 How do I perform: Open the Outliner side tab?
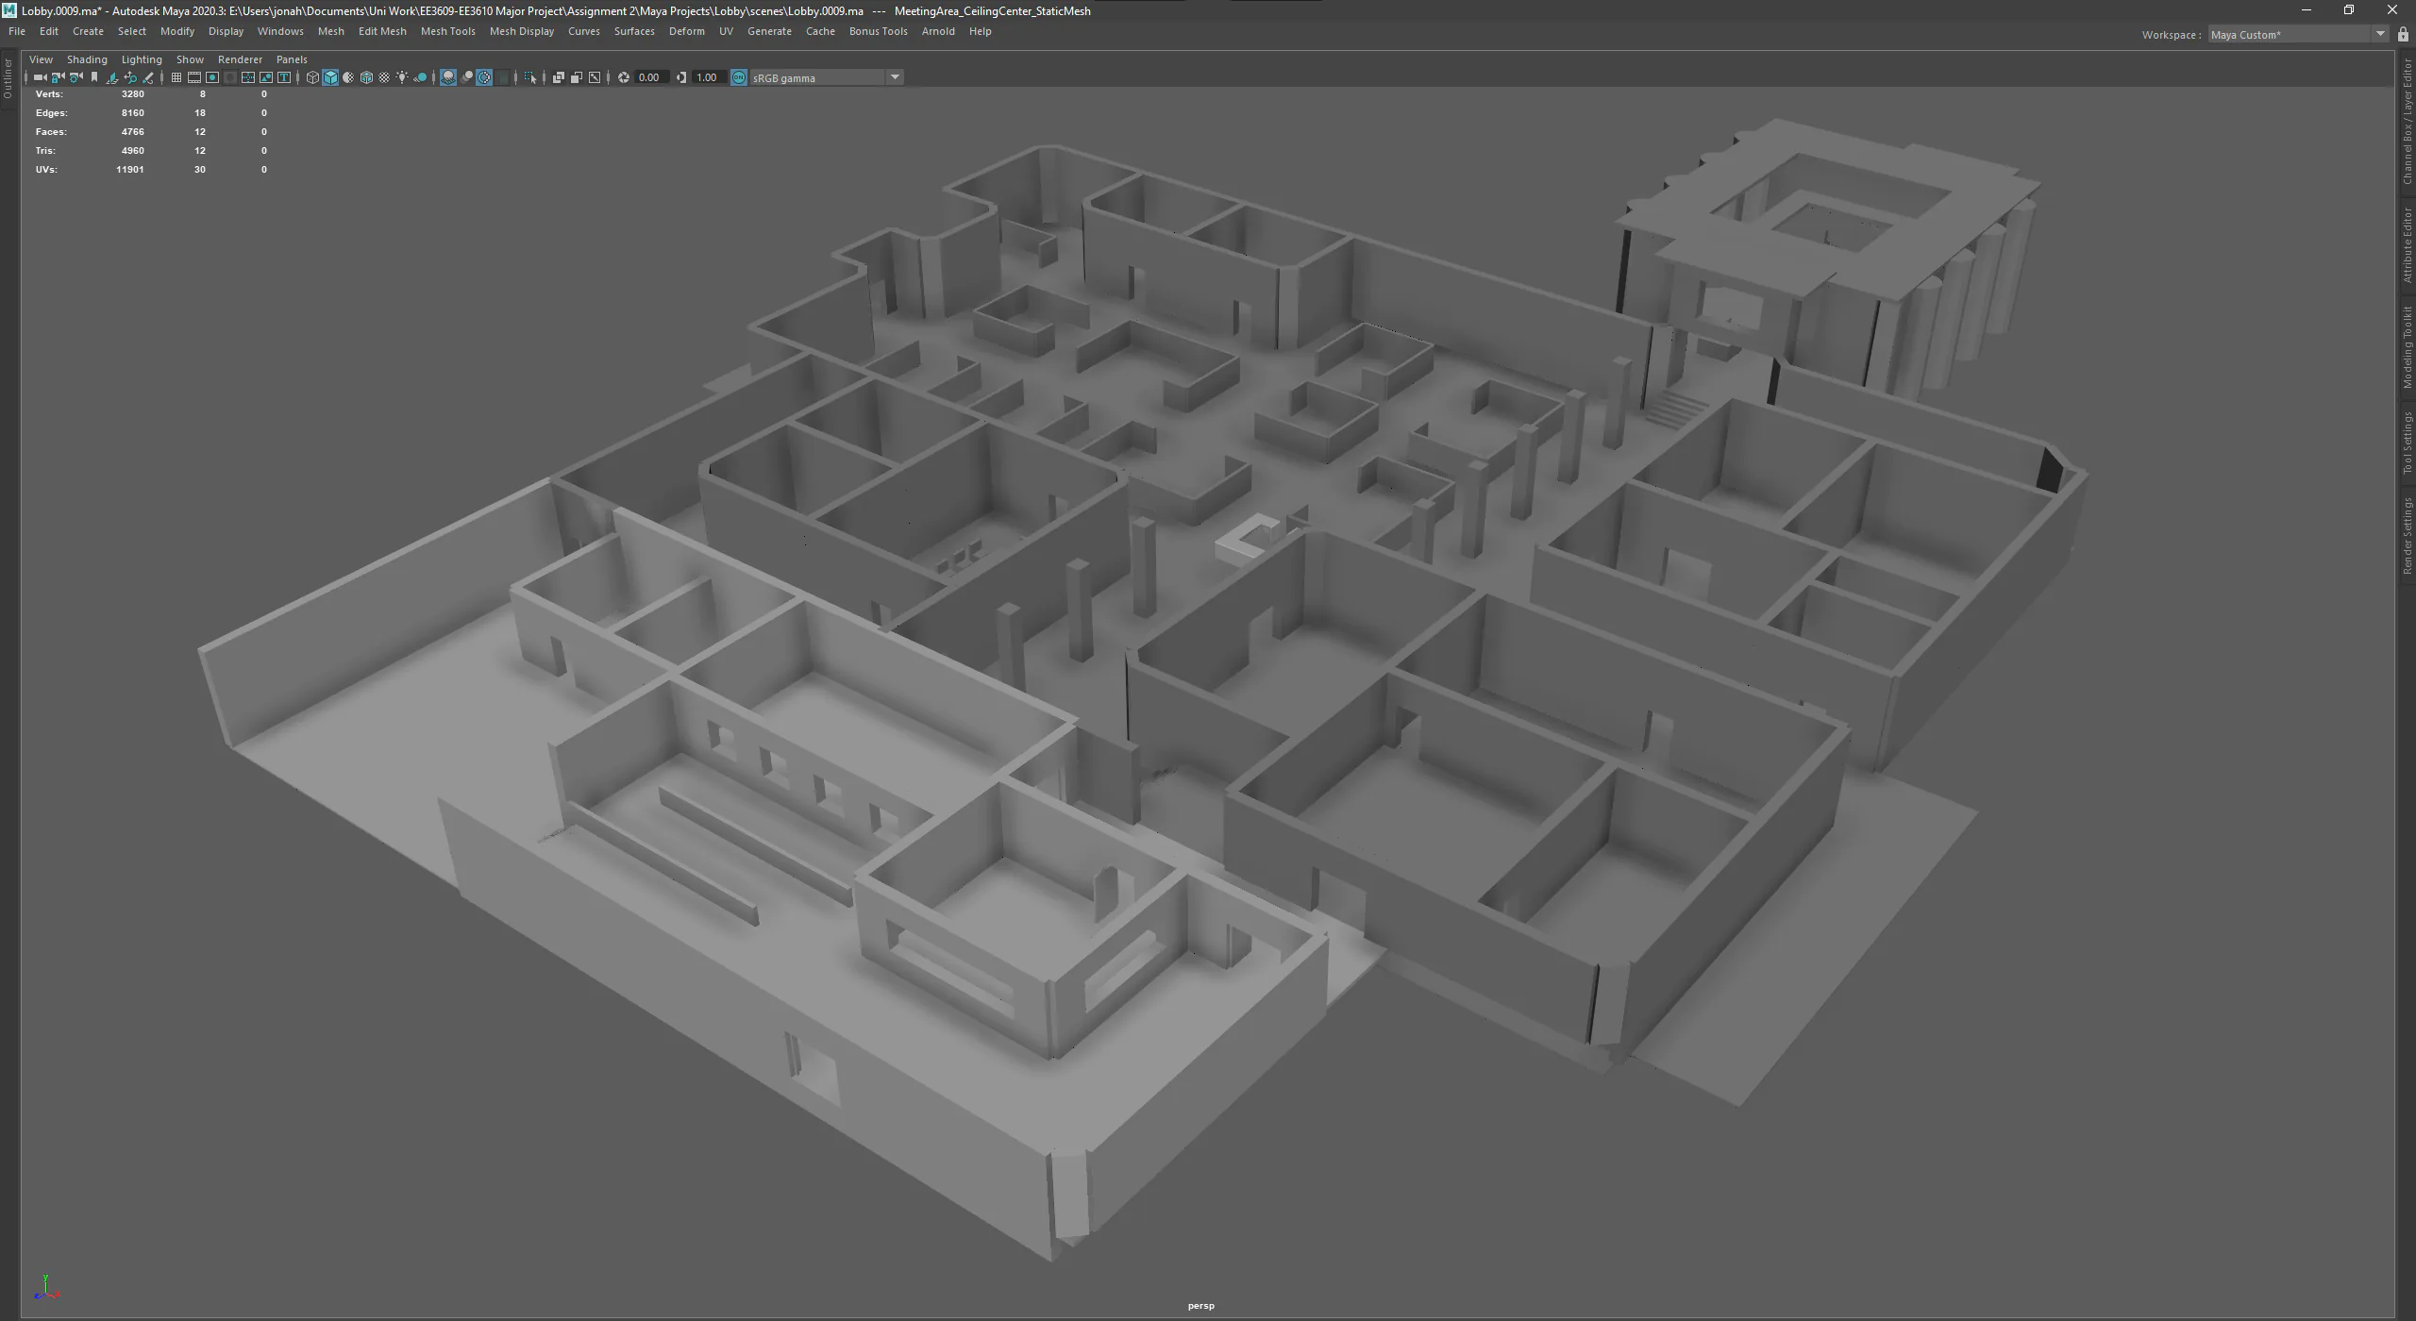tap(8, 78)
